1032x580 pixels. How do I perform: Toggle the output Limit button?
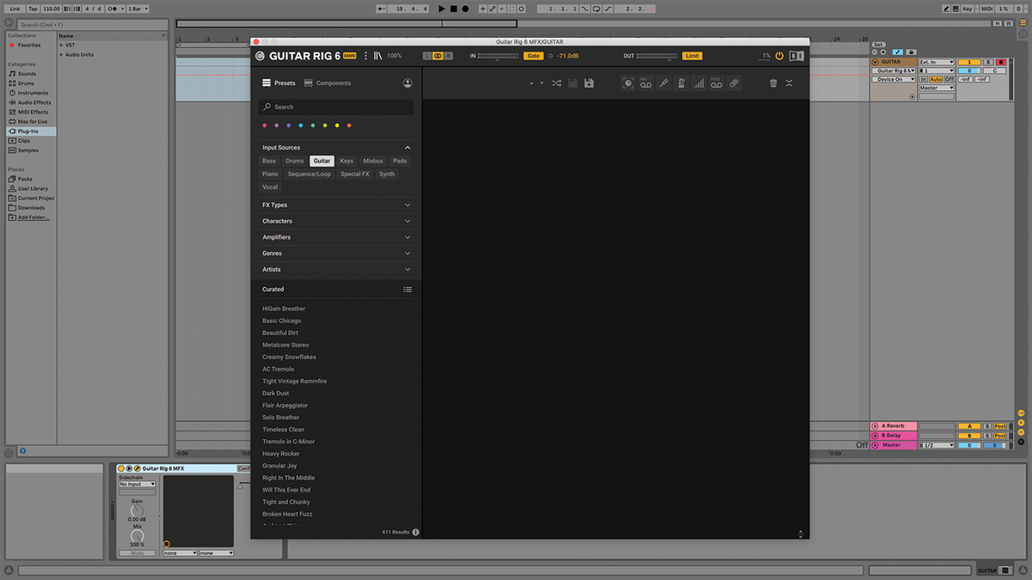tap(691, 56)
